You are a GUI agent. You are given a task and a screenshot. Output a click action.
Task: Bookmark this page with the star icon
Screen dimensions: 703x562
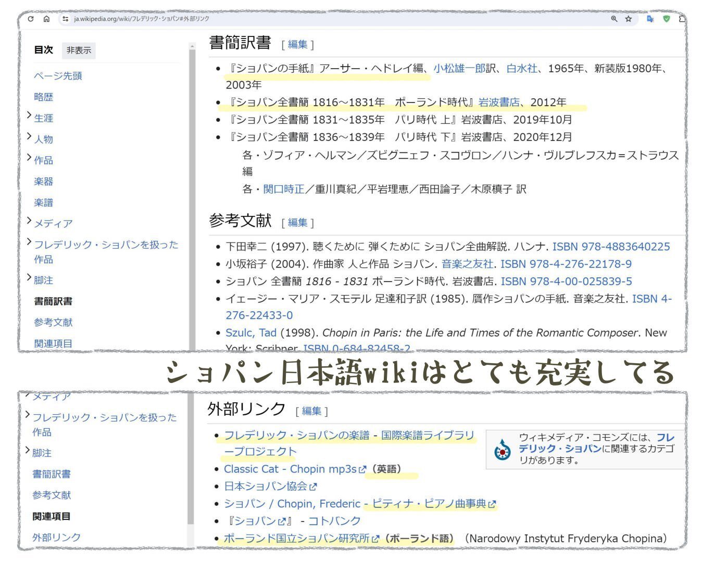[x=629, y=19]
